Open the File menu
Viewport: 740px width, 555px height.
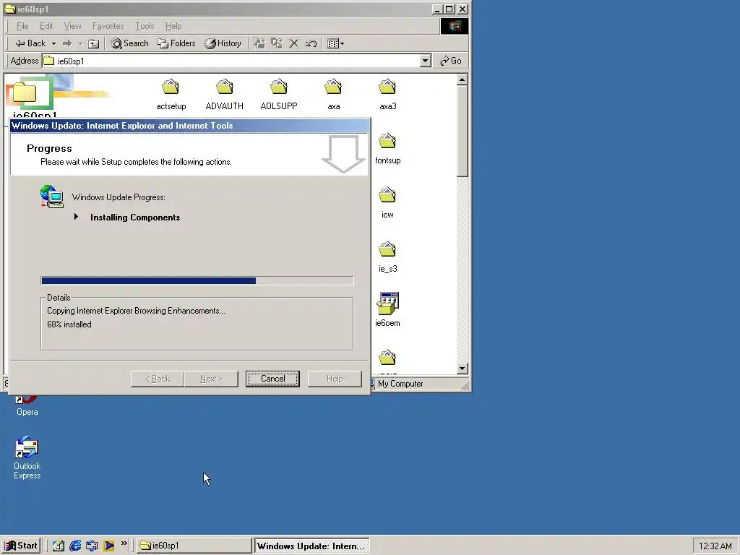pos(22,26)
